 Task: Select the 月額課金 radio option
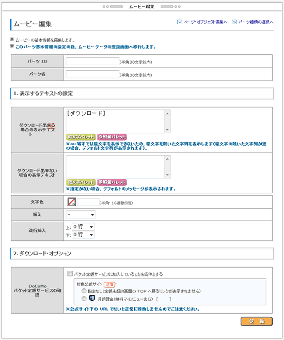84,299
